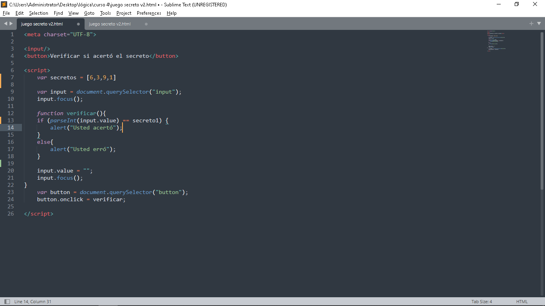Close the Sublime Text window
Image resolution: width=545 pixels, height=306 pixels.
pos(535,4)
